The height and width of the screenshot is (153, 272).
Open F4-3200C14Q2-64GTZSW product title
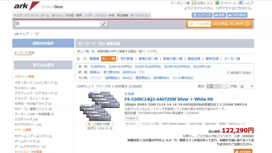point(169,99)
